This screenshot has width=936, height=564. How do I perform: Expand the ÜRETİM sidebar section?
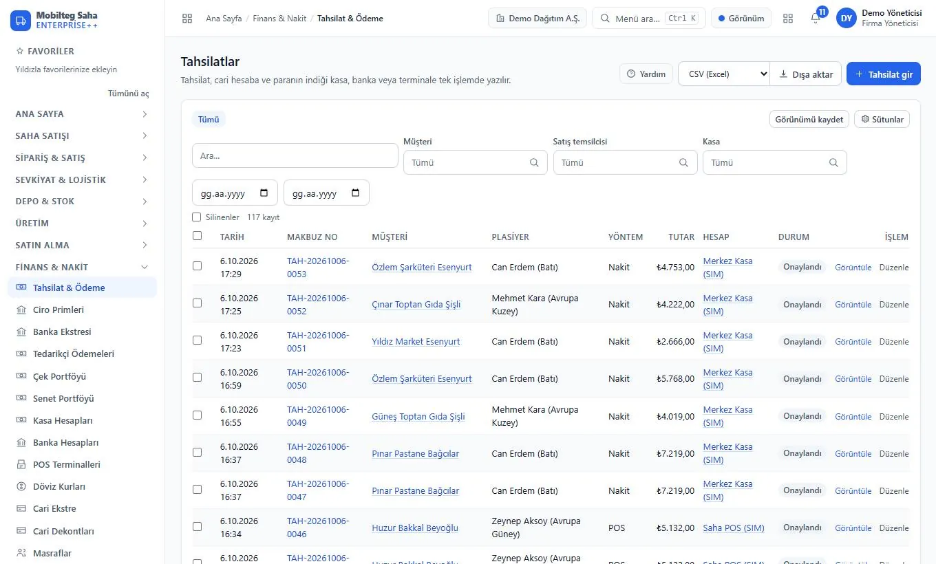82,224
